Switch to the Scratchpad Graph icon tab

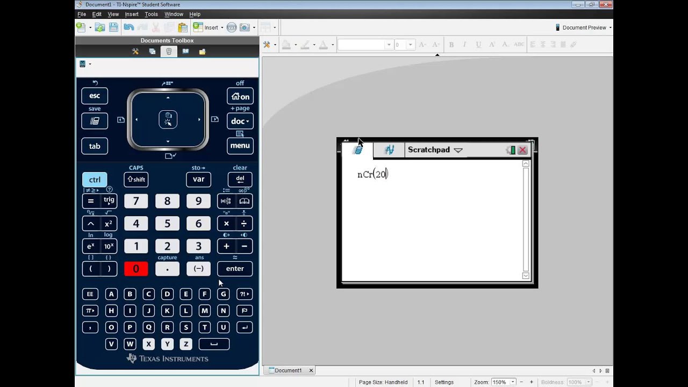pos(389,150)
